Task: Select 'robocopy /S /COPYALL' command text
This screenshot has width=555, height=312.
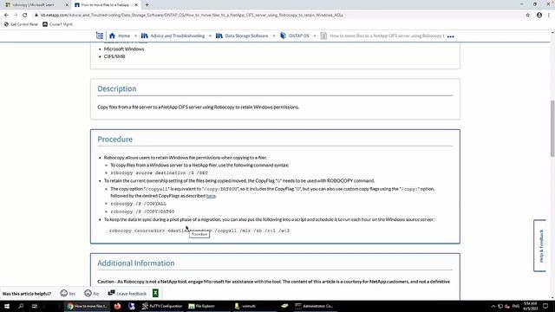Action: pyautogui.click(x=139, y=204)
